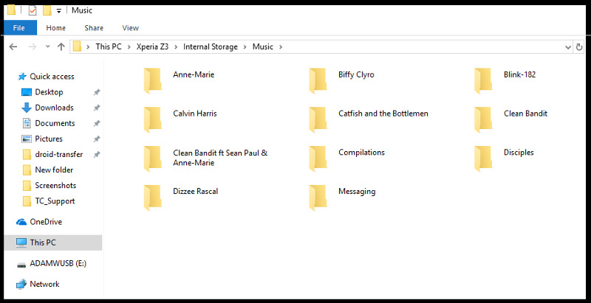
Task: Switch to the View ribbon tab
Action: click(131, 28)
